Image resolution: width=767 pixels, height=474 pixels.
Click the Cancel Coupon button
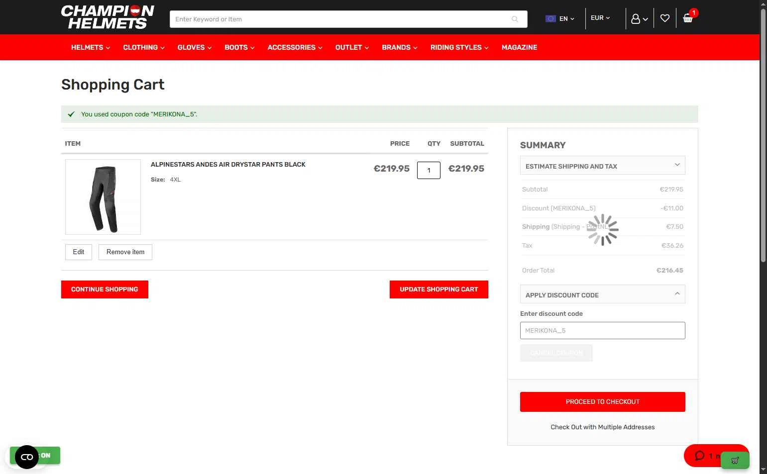[x=556, y=353]
